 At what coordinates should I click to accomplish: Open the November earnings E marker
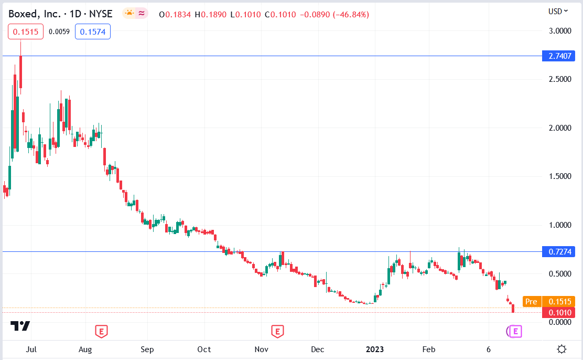click(x=277, y=331)
